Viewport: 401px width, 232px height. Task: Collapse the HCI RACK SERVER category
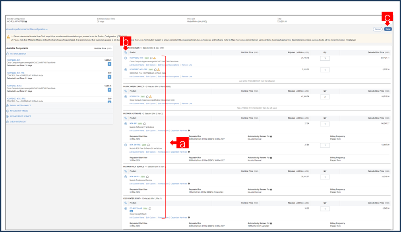8,54
